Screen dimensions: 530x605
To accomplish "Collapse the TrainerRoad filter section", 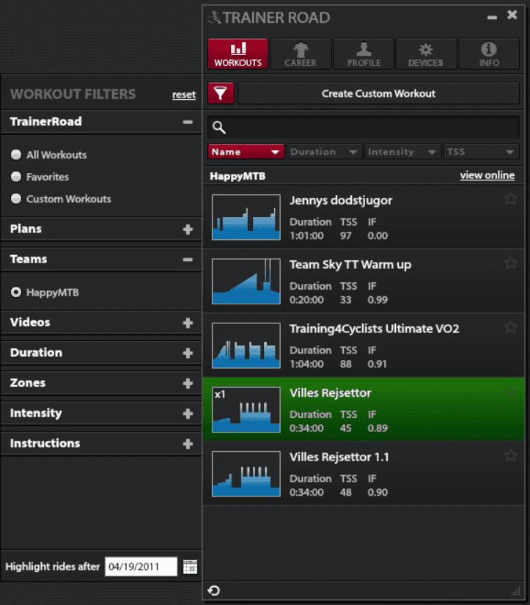I will pos(188,122).
